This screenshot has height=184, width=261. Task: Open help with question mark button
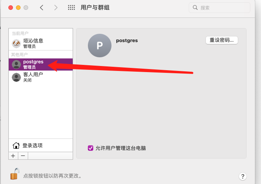[243, 176]
